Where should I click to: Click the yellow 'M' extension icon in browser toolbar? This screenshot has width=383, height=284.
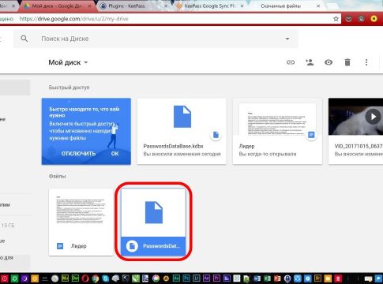point(374,19)
